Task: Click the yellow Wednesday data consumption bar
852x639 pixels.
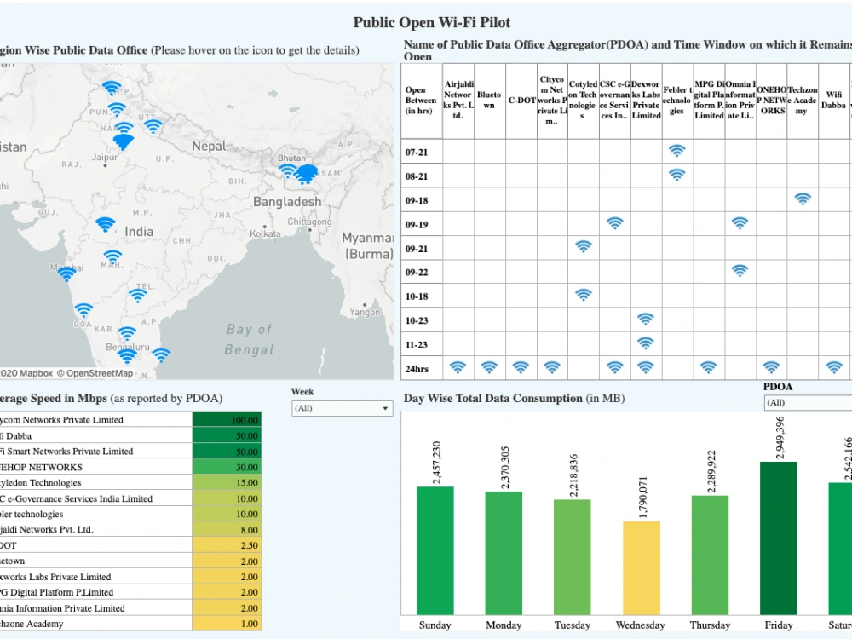Action: (642, 567)
